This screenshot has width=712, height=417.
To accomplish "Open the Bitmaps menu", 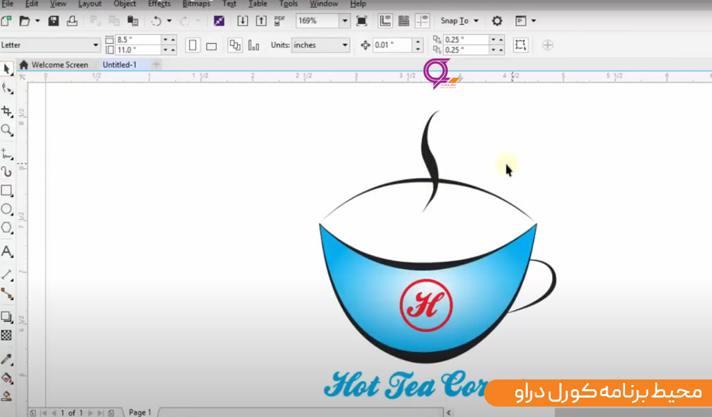I will (196, 4).
